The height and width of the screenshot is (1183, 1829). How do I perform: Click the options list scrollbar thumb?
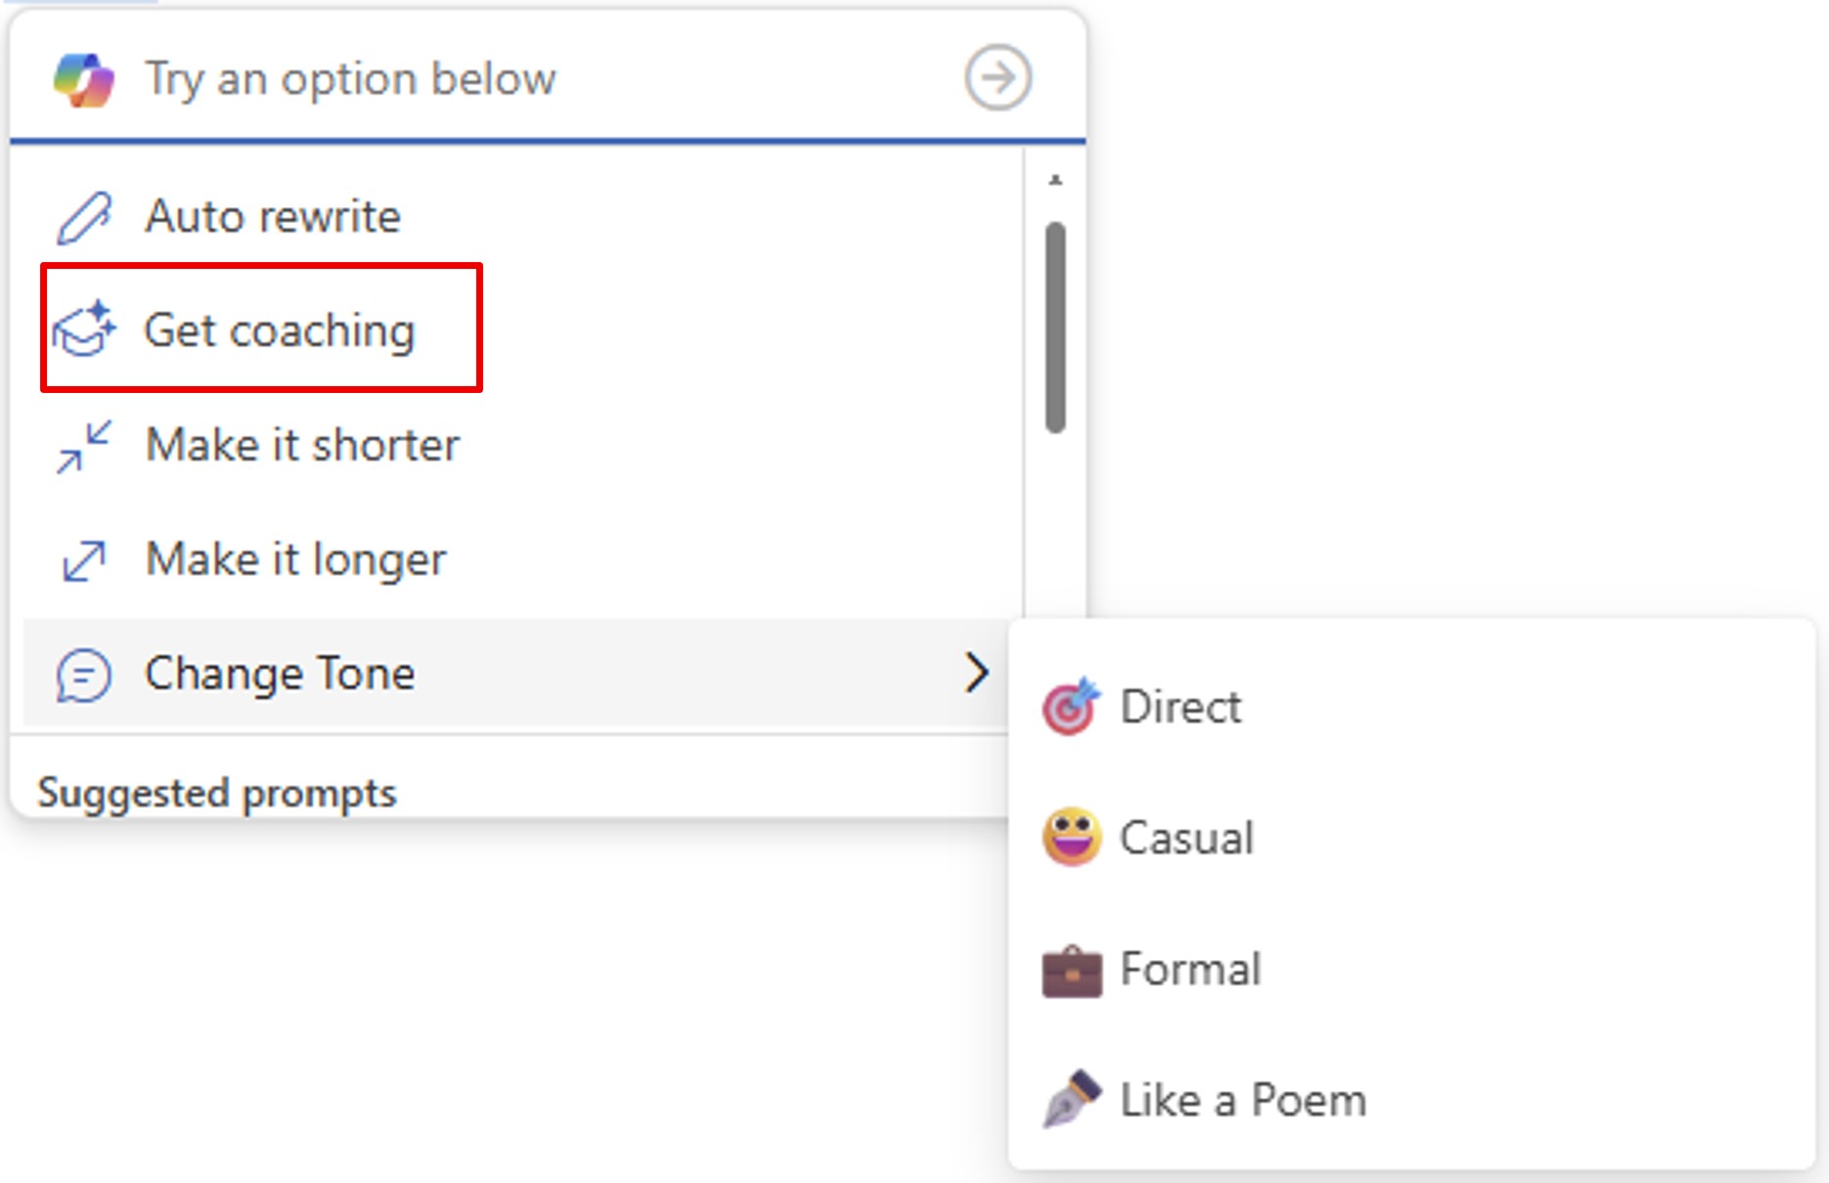coord(1054,328)
